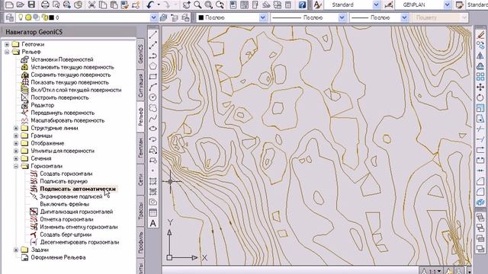Select the Erase tool in Modify toolbar
The height and width of the screenshot is (274, 488).
[x=480, y=35]
